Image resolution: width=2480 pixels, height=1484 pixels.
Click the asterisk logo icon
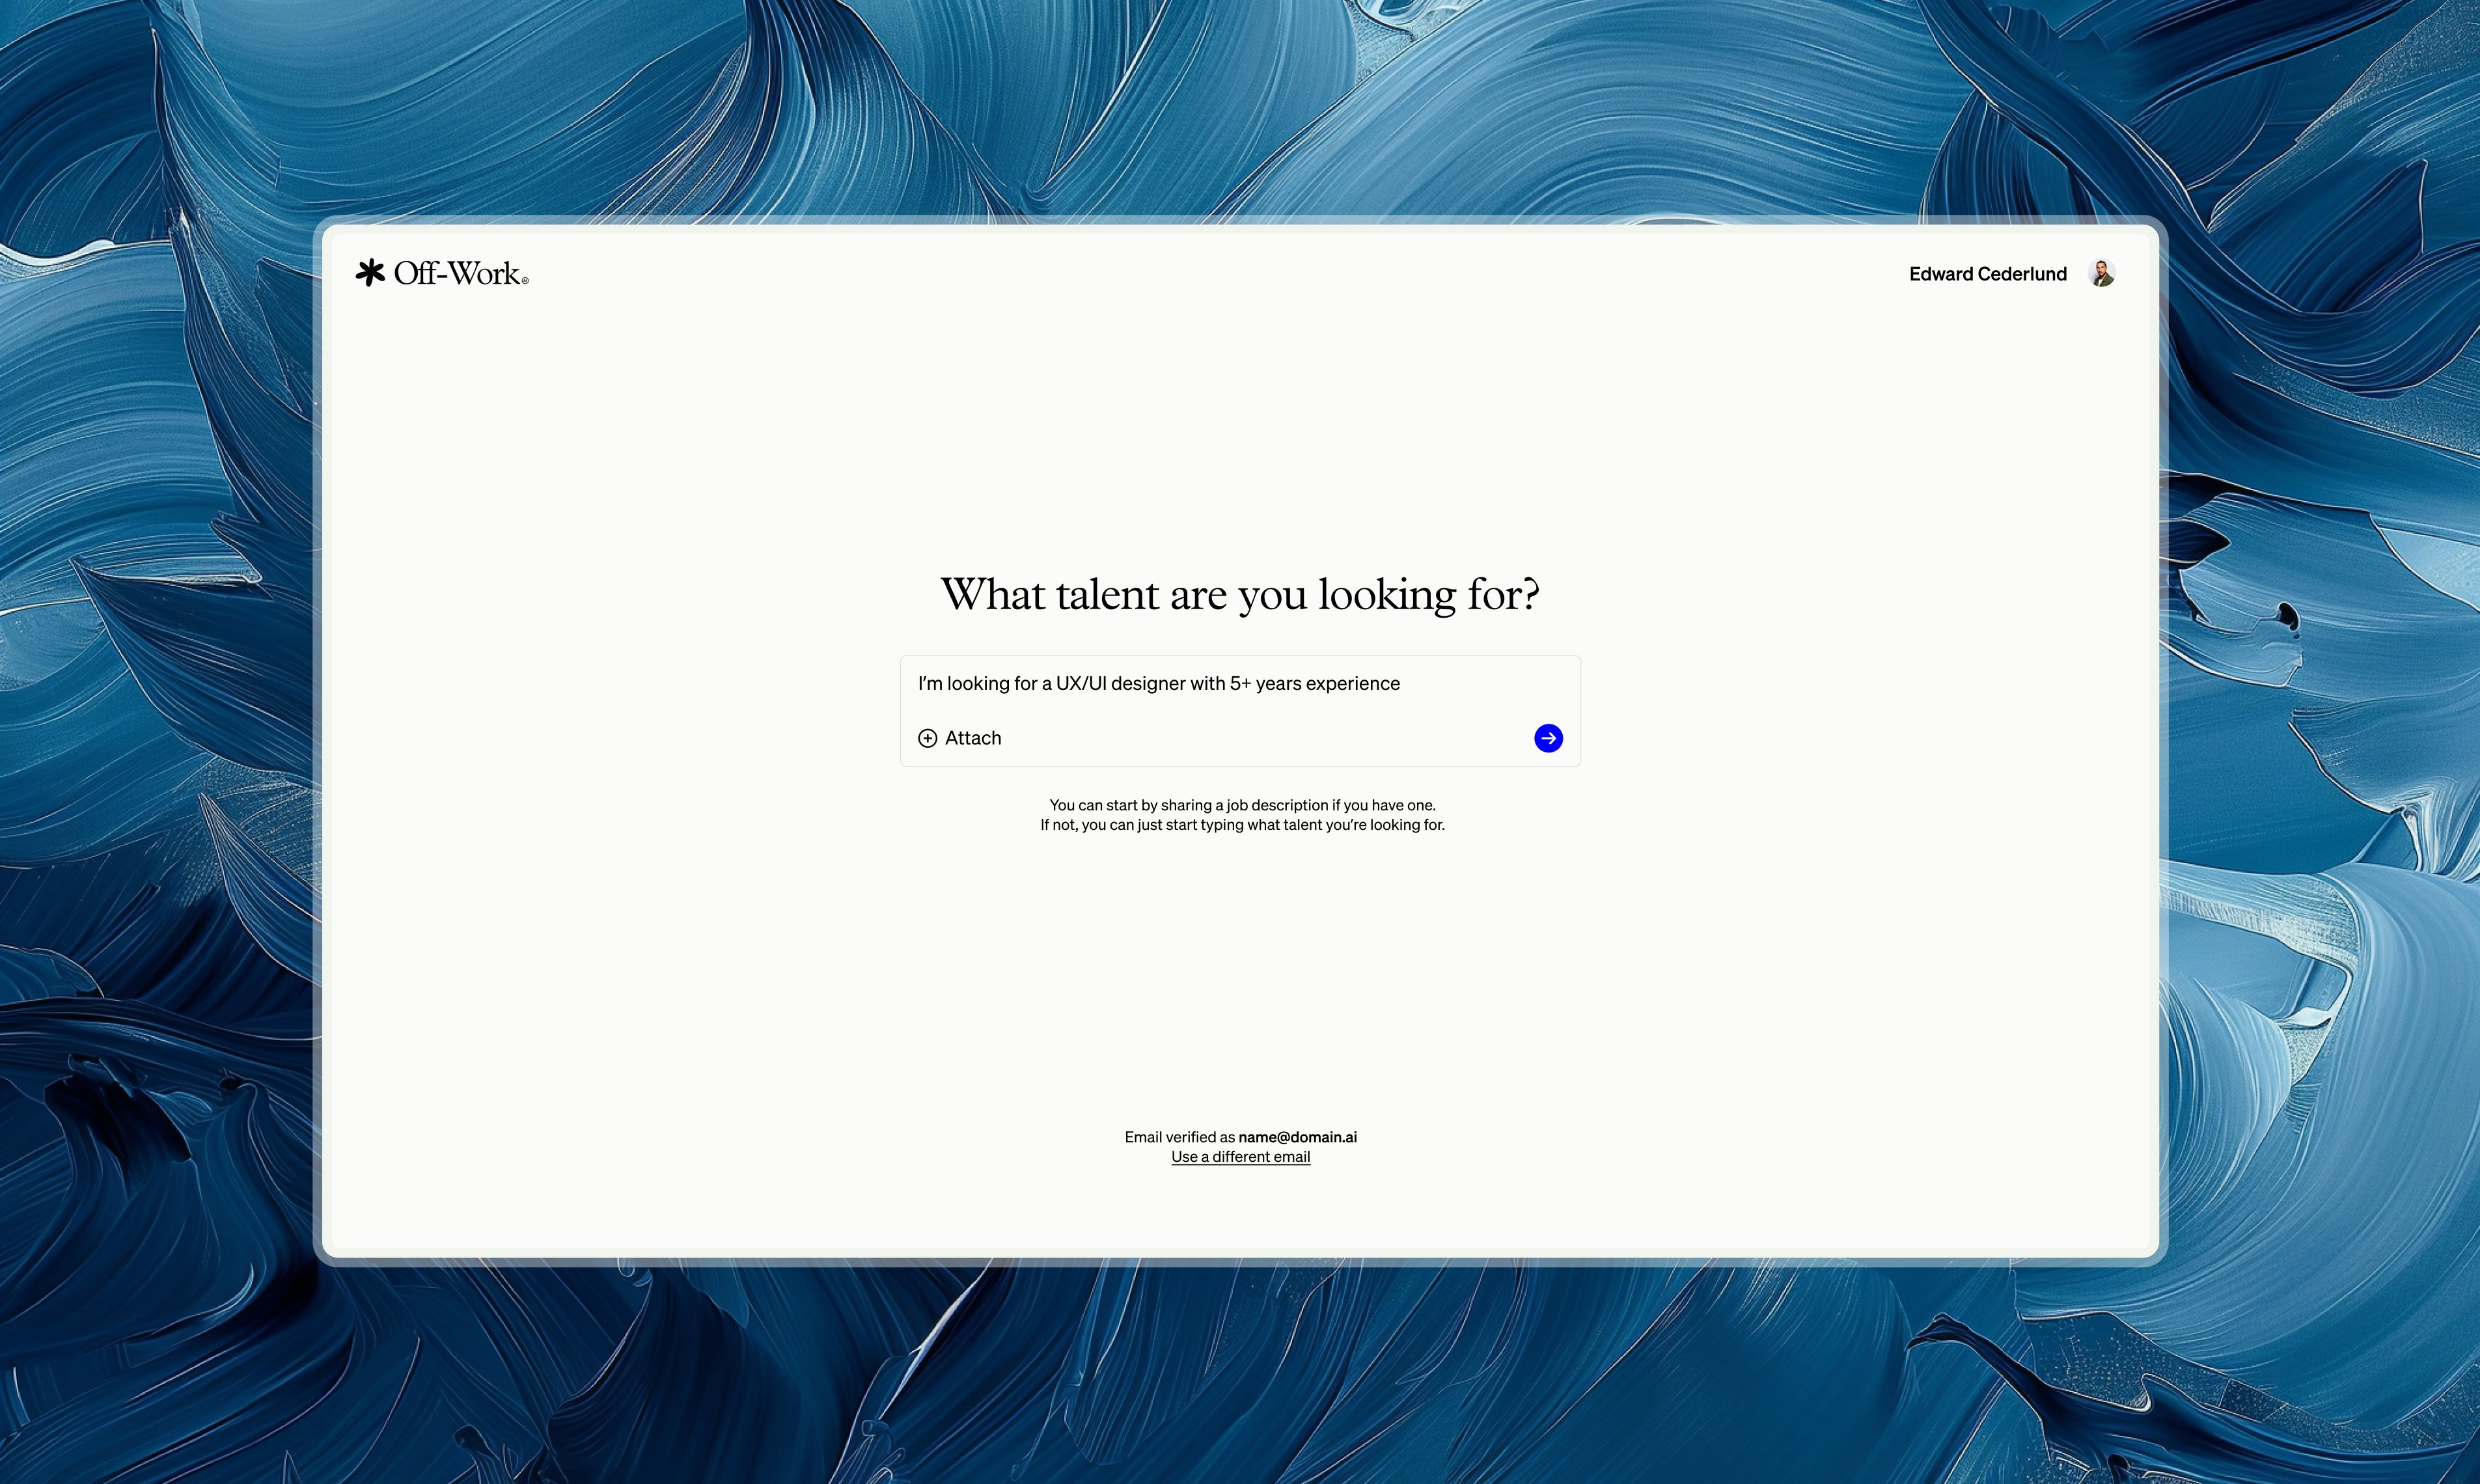tap(370, 273)
